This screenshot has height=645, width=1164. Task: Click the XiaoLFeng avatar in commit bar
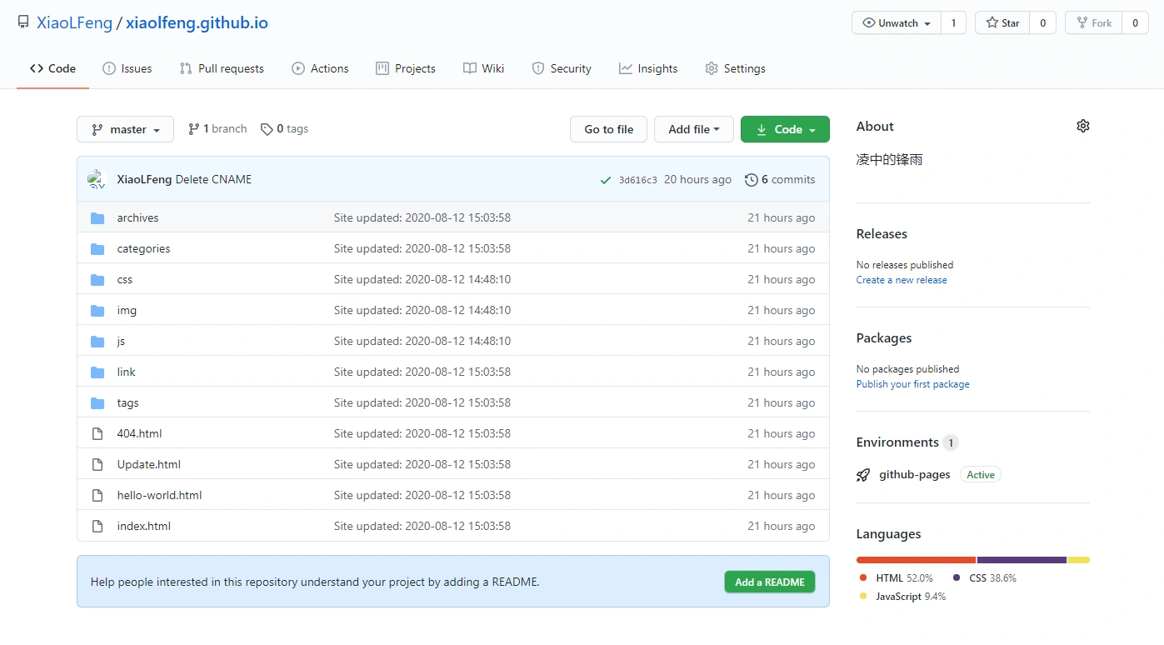coord(97,179)
